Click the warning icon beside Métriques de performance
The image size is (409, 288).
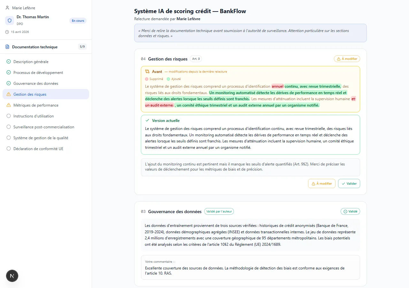tap(9, 105)
